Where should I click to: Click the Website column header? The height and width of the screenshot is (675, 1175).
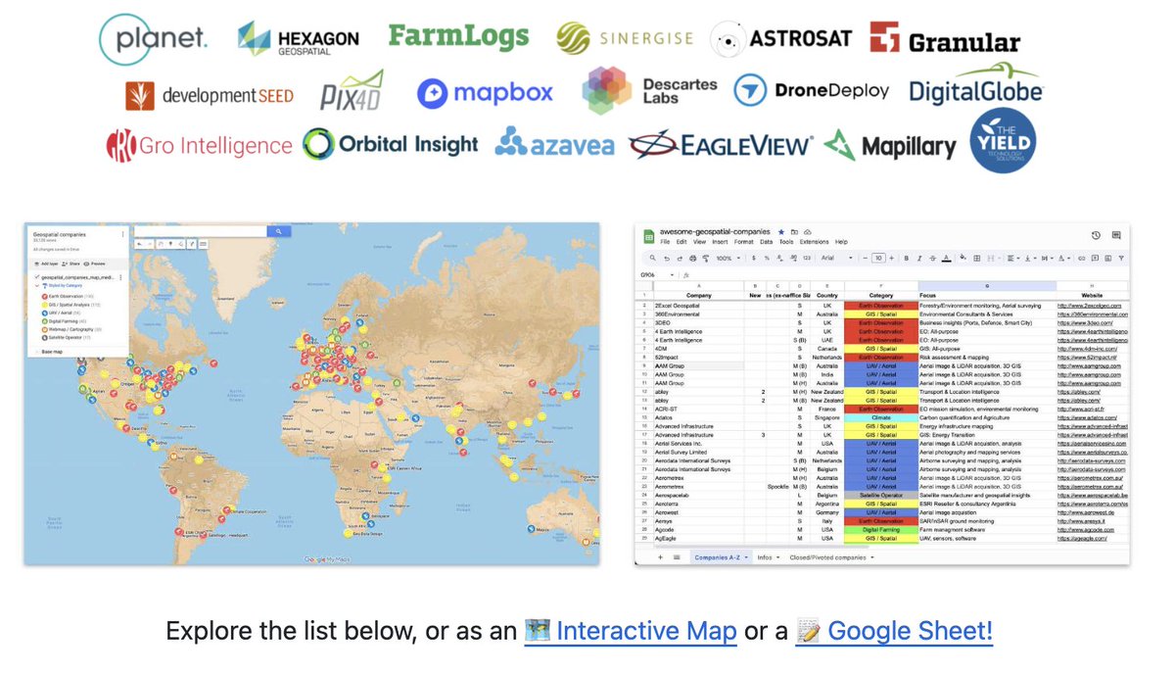(x=1093, y=295)
